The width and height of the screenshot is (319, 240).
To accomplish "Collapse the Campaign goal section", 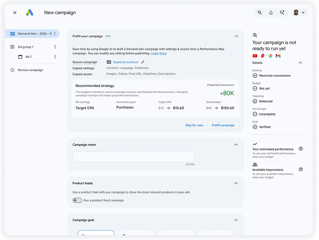I will [236, 220].
